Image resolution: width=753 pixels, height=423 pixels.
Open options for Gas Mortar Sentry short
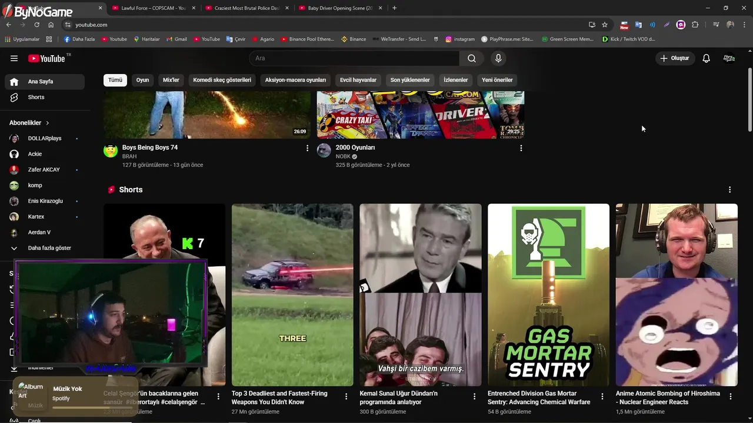[602, 397]
